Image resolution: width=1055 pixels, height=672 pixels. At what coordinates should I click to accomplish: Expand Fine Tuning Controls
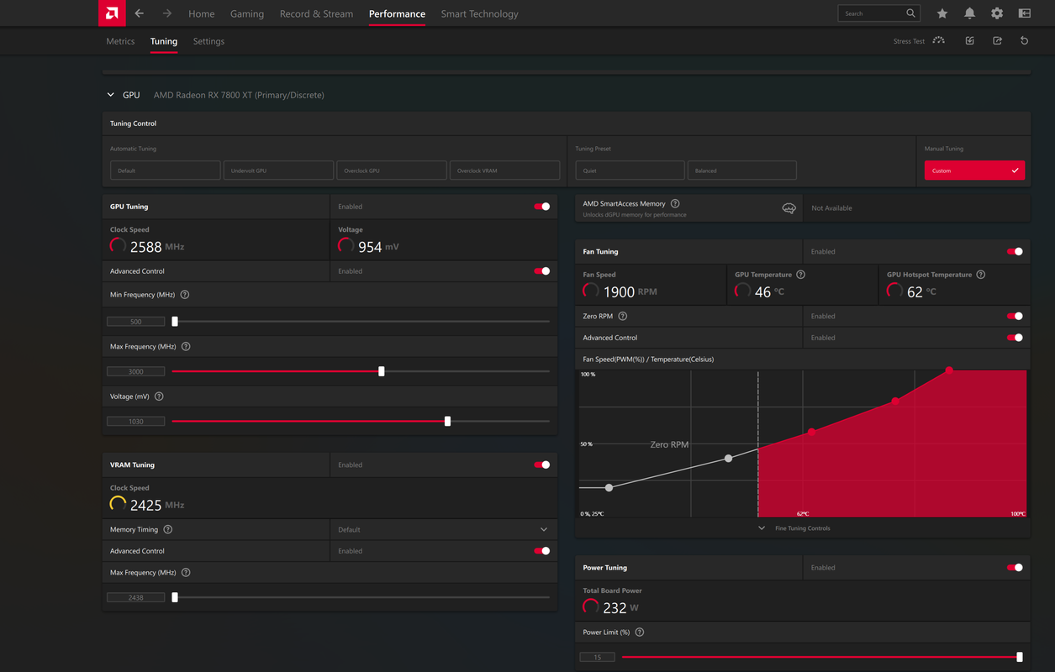794,528
